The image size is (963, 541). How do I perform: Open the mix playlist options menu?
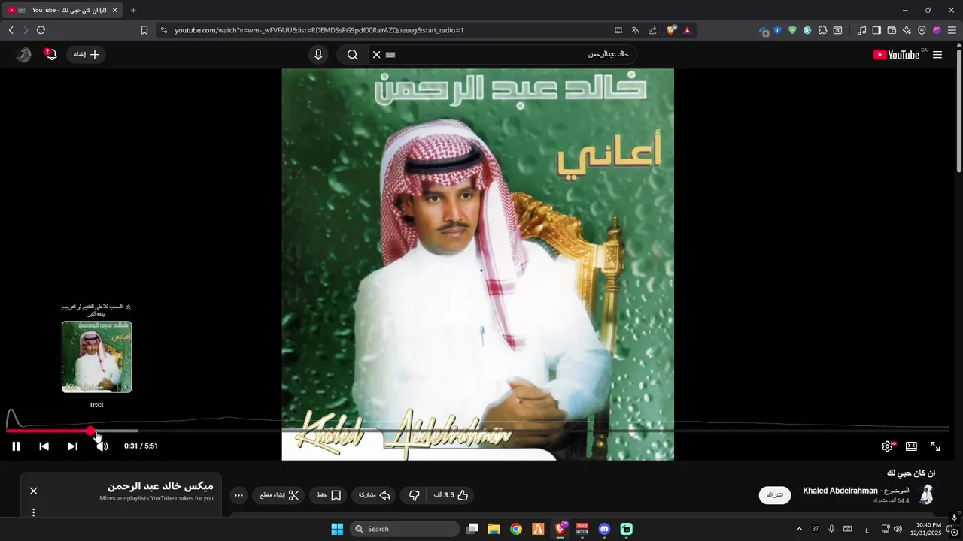[x=33, y=512]
